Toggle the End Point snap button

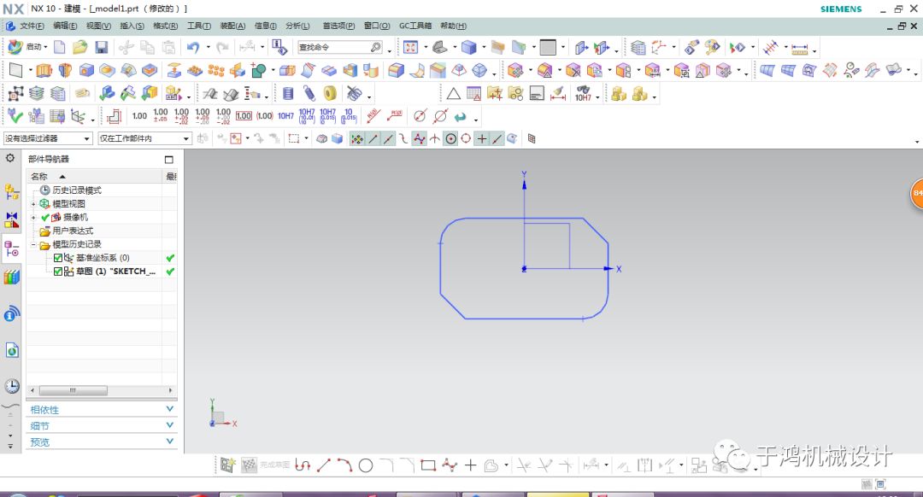(x=373, y=139)
